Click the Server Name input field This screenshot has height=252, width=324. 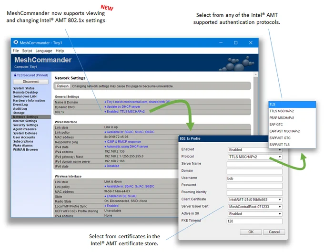[x=254, y=164]
